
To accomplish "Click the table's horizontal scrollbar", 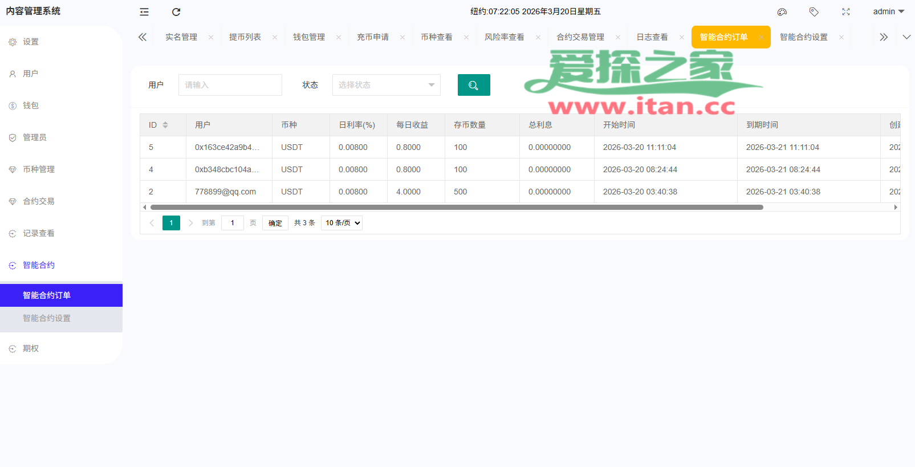I will [456, 208].
